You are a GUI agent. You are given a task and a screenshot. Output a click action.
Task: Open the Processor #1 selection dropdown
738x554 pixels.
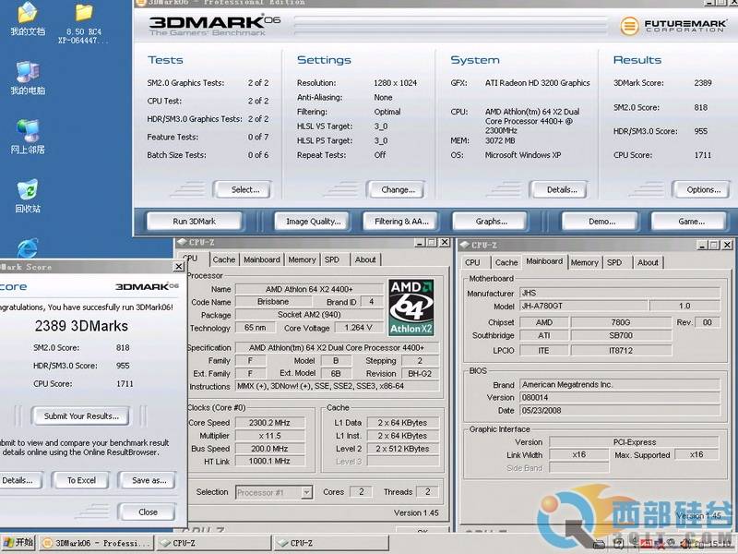tap(273, 493)
